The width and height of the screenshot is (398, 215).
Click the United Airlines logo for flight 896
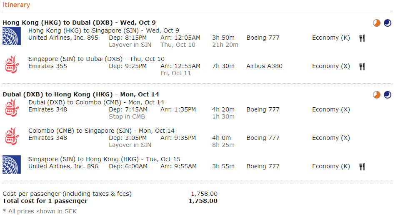[x=11, y=164]
